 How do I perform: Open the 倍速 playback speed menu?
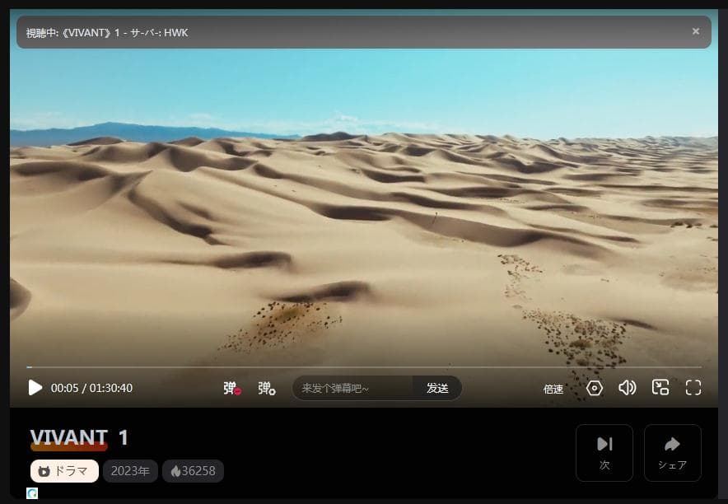pyautogui.click(x=553, y=389)
